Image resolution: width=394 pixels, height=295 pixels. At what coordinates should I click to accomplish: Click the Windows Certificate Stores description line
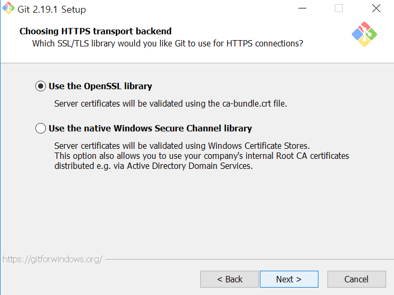182,146
